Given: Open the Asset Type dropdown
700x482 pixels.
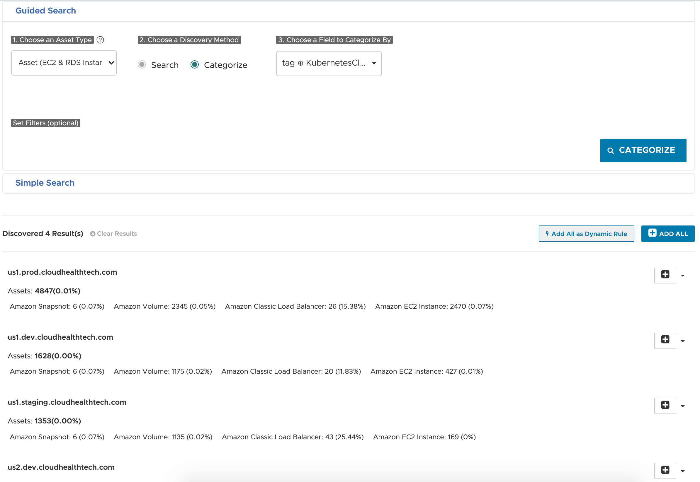Looking at the screenshot, I should (x=64, y=63).
